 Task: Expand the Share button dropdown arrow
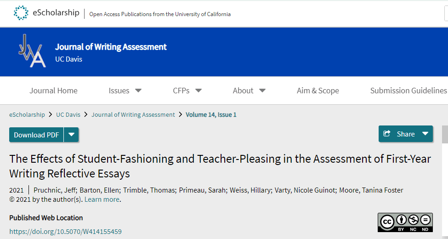pyautogui.click(x=425, y=134)
